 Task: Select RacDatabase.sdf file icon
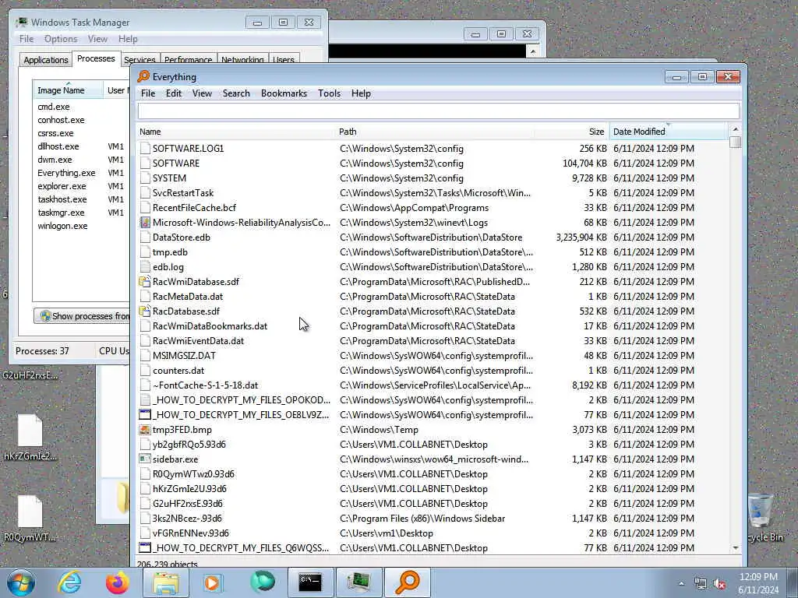pyautogui.click(x=145, y=311)
